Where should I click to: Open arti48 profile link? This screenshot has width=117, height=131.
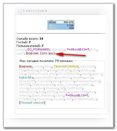pos(39,67)
